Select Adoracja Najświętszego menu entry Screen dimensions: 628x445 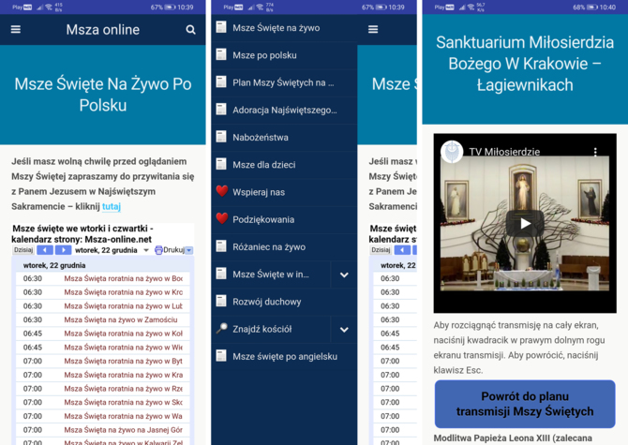tap(285, 110)
